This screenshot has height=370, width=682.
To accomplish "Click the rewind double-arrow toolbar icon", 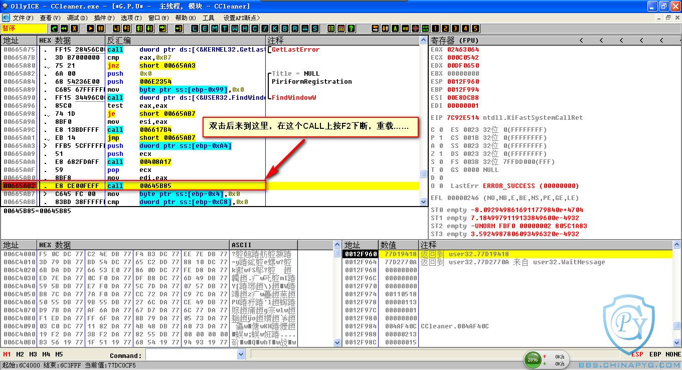I will [64, 29].
